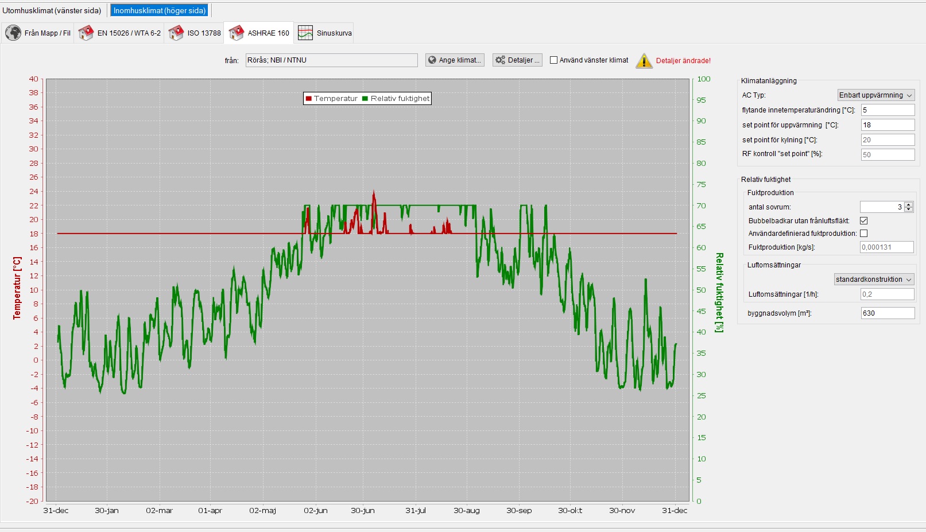Click the byggnadsvolym input field
Viewport: 926px width, 532px height.
tap(887, 313)
